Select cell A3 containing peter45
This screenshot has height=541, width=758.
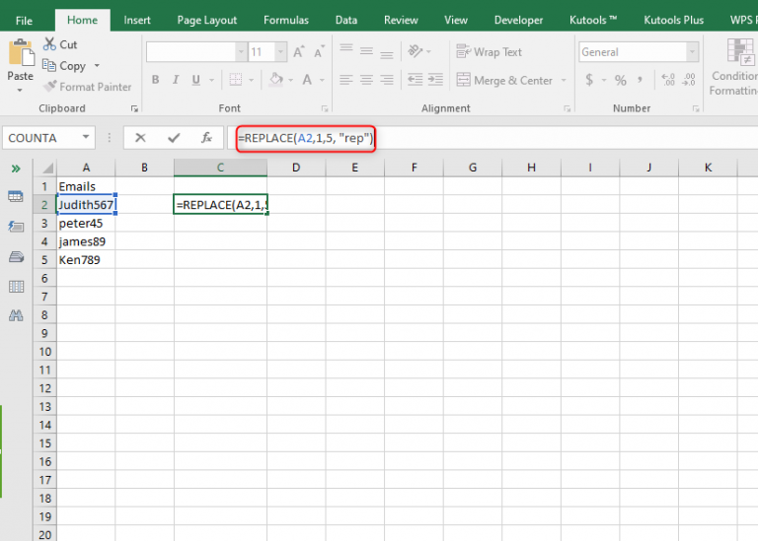tap(86, 223)
